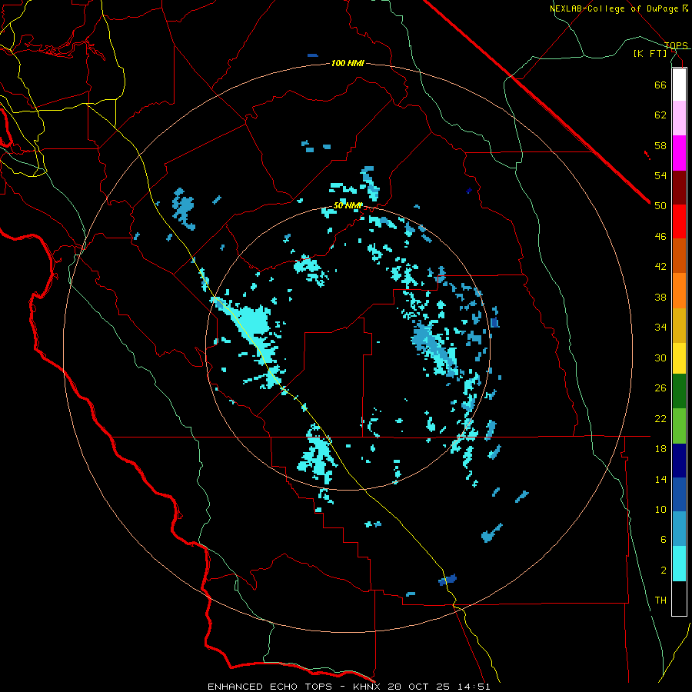Click the dark orange legend swatch

point(679,256)
